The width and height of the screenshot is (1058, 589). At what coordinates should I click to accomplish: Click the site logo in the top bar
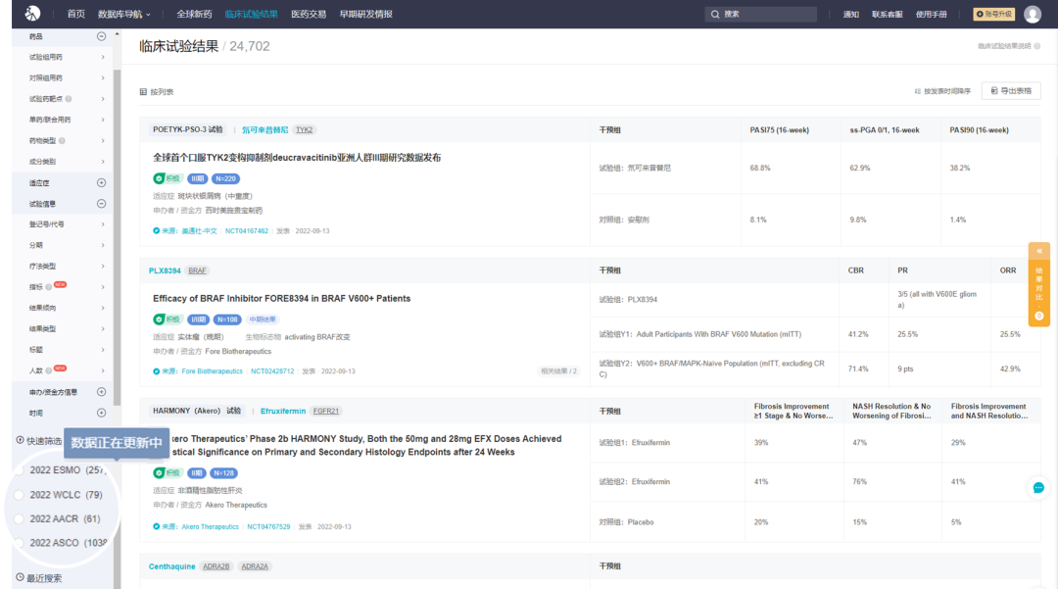pos(31,14)
